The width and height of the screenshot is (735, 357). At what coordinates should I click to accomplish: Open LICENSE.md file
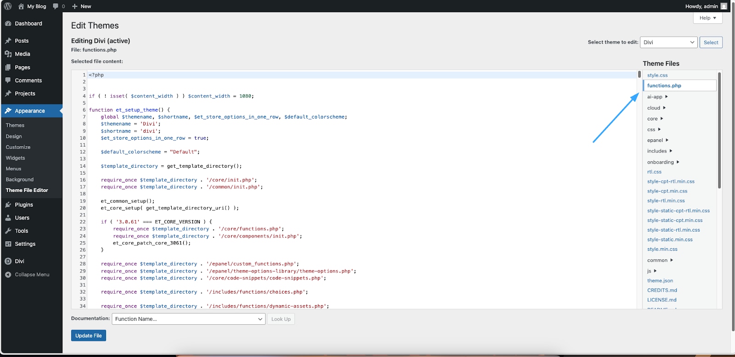point(661,300)
